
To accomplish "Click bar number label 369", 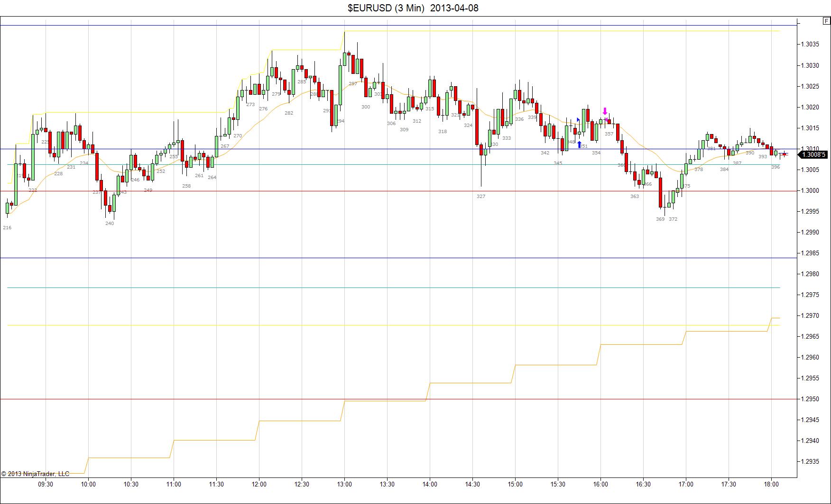I will coord(660,219).
